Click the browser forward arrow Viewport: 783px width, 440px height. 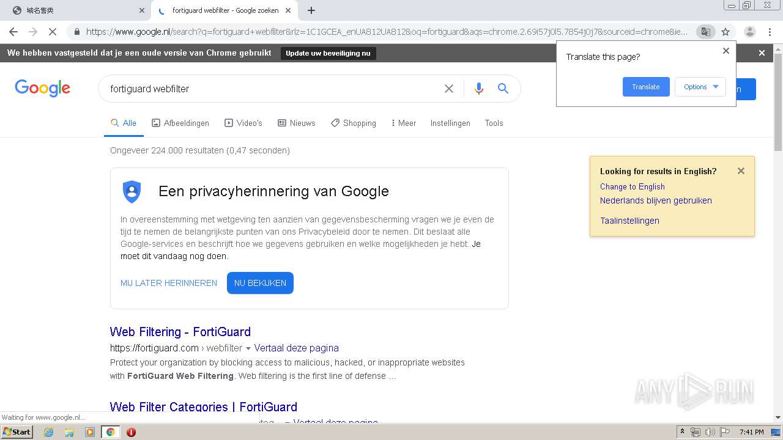pos(33,32)
